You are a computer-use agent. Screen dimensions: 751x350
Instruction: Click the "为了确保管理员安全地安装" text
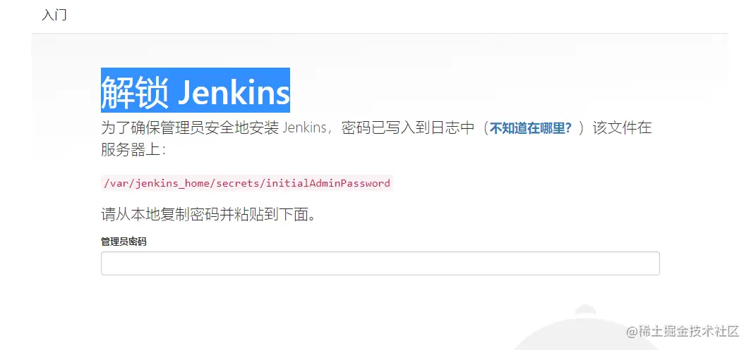pos(190,129)
